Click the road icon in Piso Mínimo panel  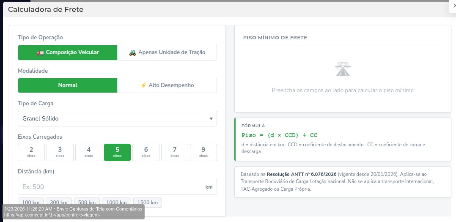[x=343, y=69]
